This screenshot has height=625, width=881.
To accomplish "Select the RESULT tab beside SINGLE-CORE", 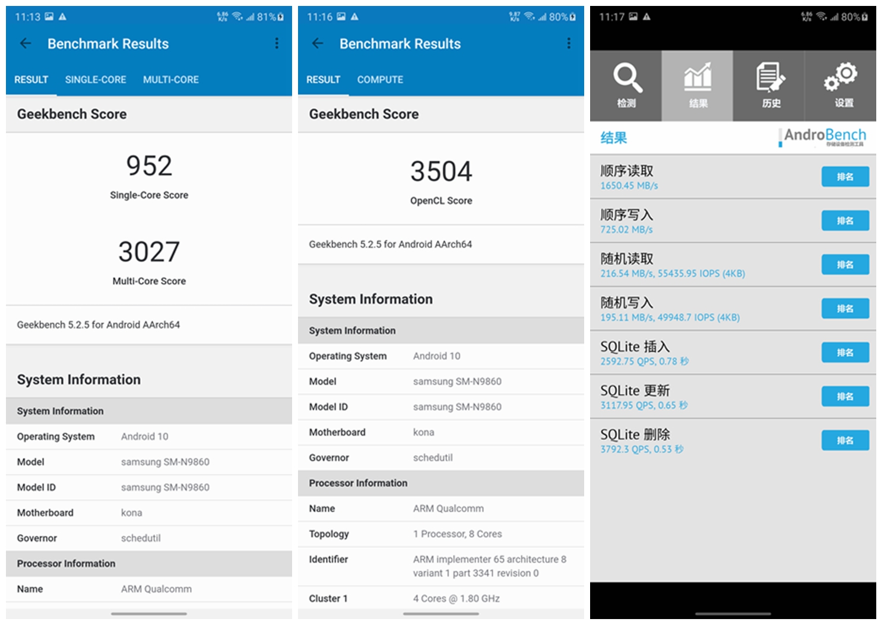I will point(31,80).
